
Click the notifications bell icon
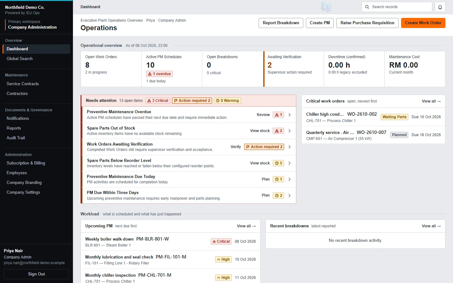[x=440, y=7]
